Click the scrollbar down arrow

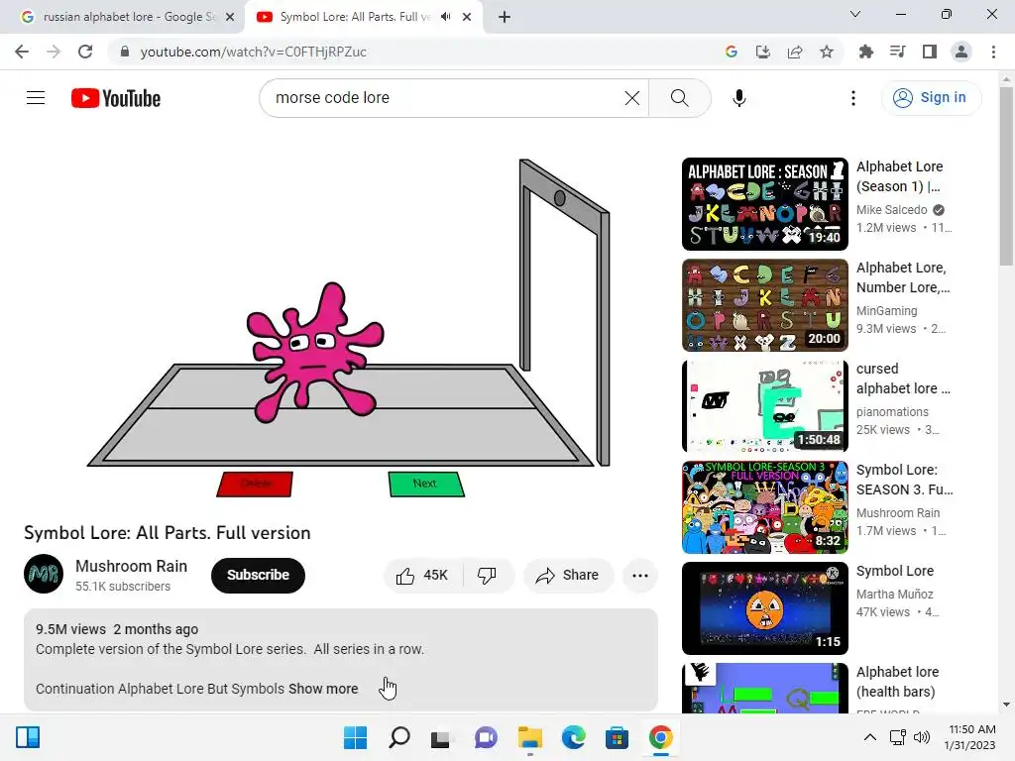(x=1006, y=706)
